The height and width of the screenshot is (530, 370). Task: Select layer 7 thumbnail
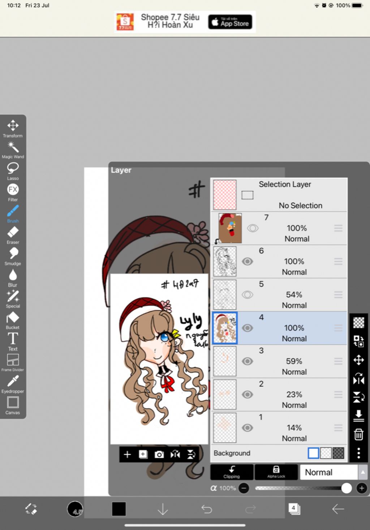(230, 228)
